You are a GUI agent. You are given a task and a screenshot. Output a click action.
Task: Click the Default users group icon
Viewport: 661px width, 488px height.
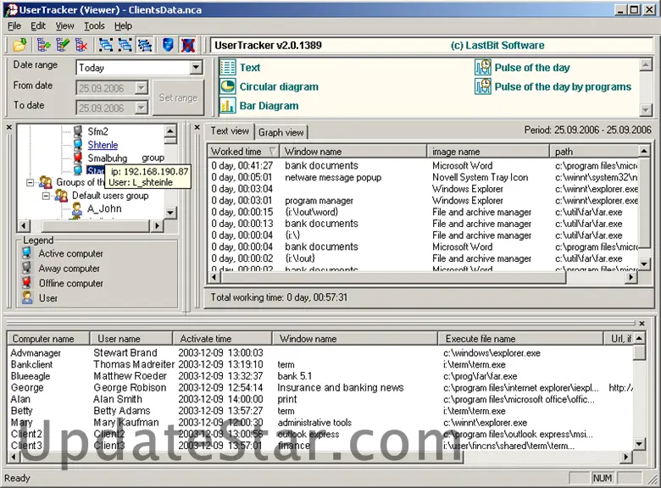tap(61, 196)
